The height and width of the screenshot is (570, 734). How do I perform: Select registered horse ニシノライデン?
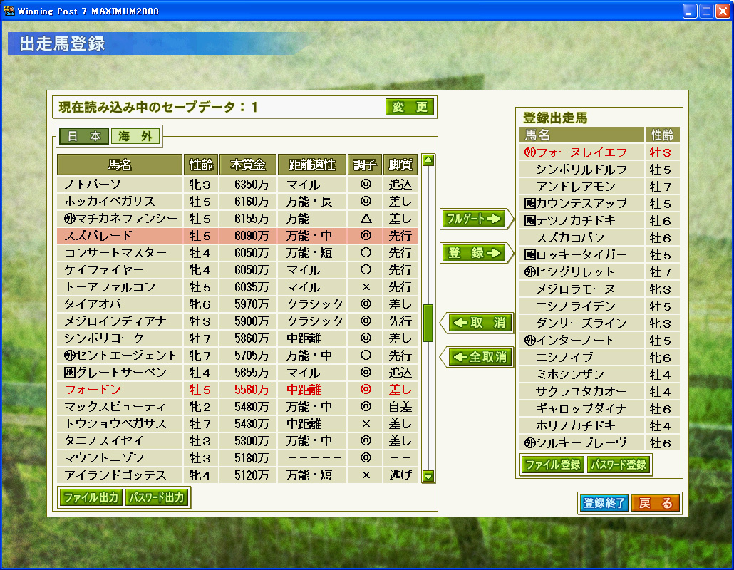[599, 306]
